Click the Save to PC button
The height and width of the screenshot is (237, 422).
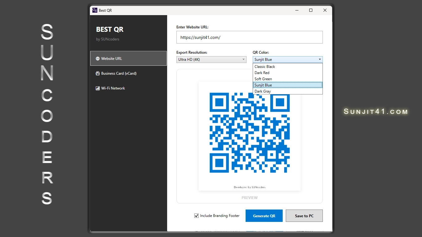click(304, 216)
